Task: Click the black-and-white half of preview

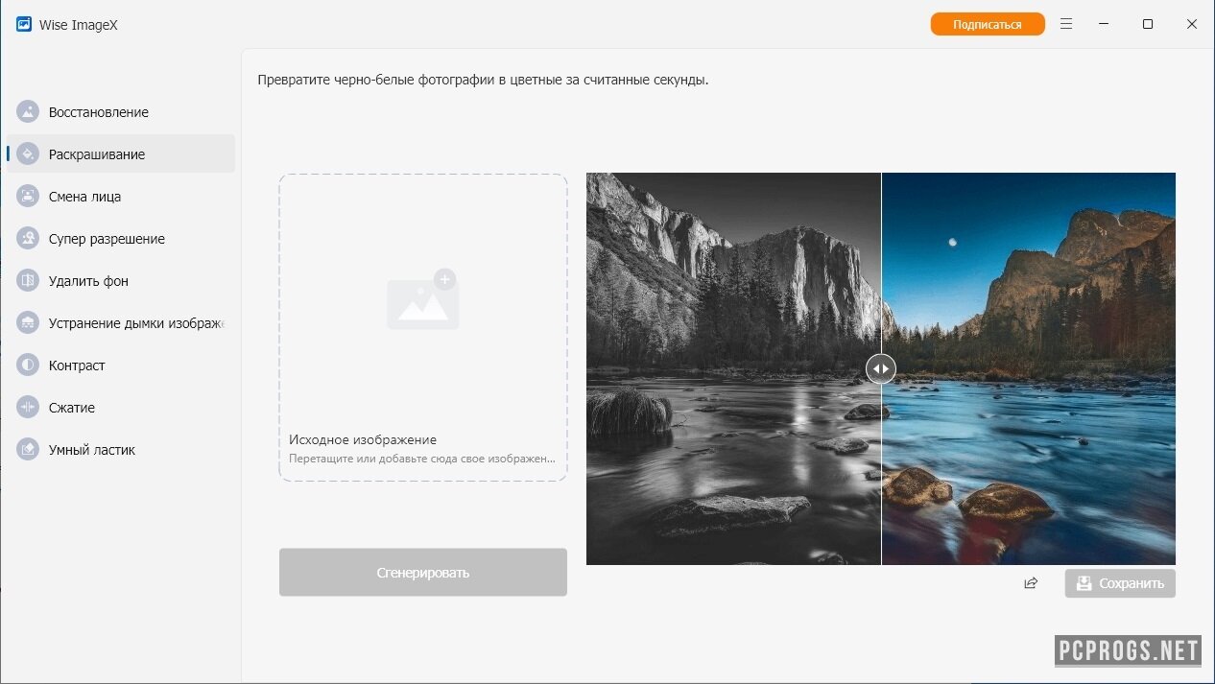Action: click(x=733, y=368)
